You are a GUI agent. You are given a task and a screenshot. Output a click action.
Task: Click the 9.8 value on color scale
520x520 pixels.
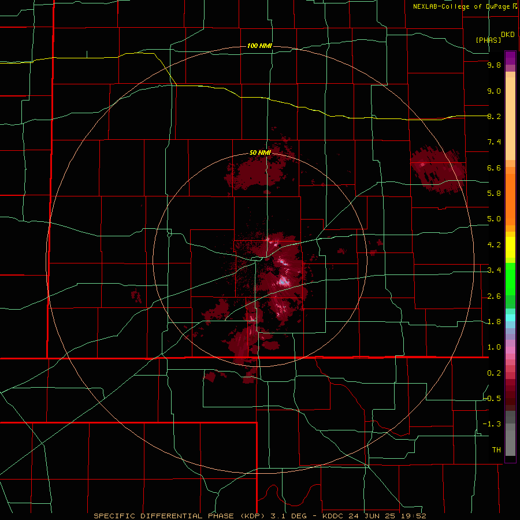coord(494,65)
